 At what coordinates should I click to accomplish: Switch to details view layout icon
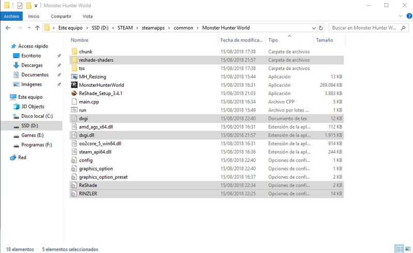pos(399,249)
